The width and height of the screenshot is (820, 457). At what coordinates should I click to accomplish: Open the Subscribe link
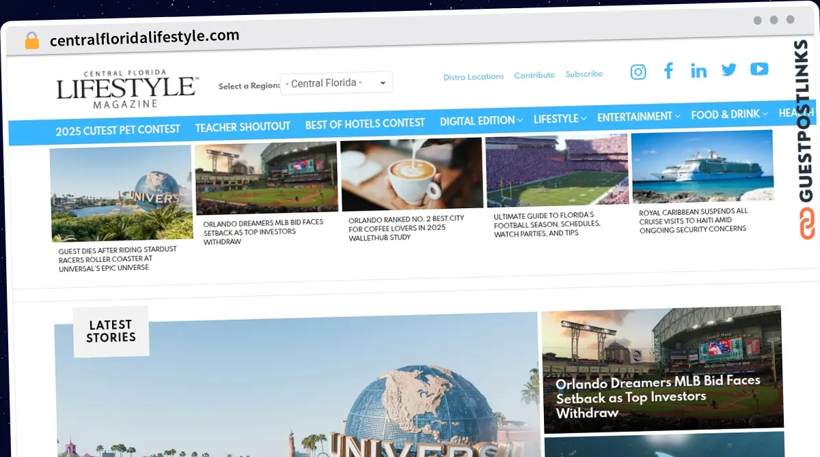(x=584, y=74)
